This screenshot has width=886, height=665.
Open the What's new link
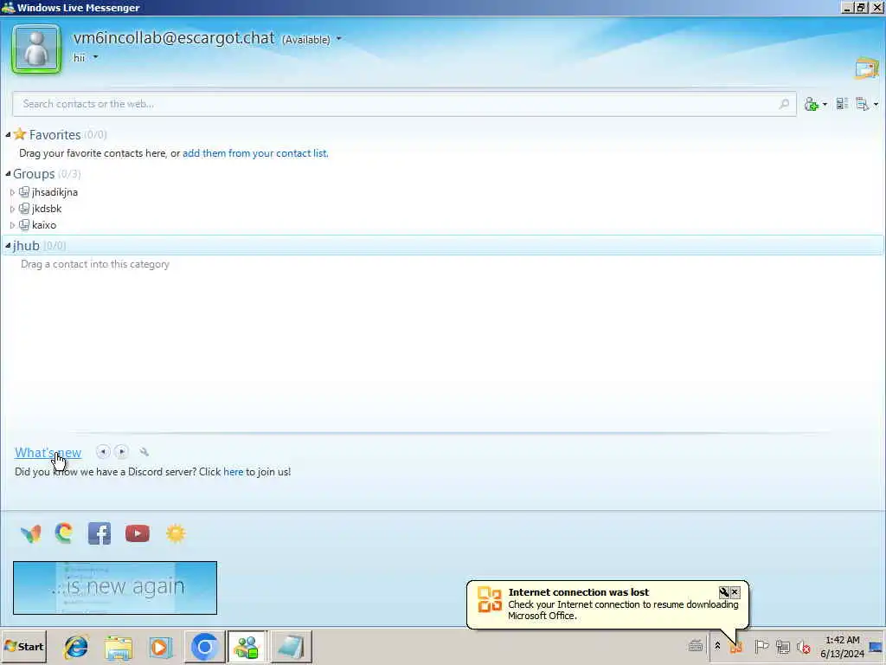48,452
